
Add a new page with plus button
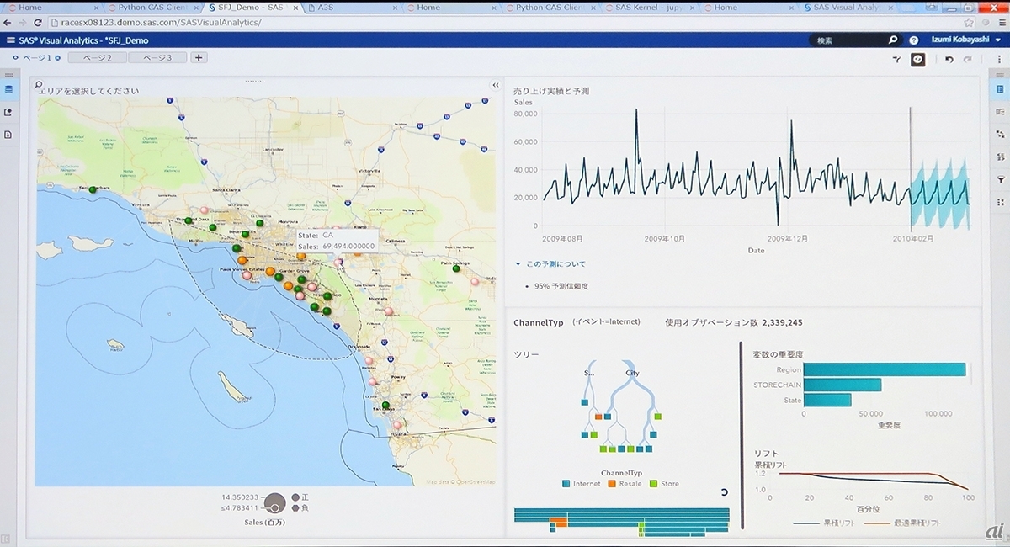click(x=199, y=58)
